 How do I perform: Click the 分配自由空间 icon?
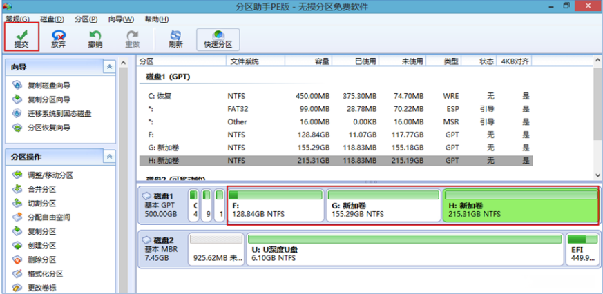(18, 217)
